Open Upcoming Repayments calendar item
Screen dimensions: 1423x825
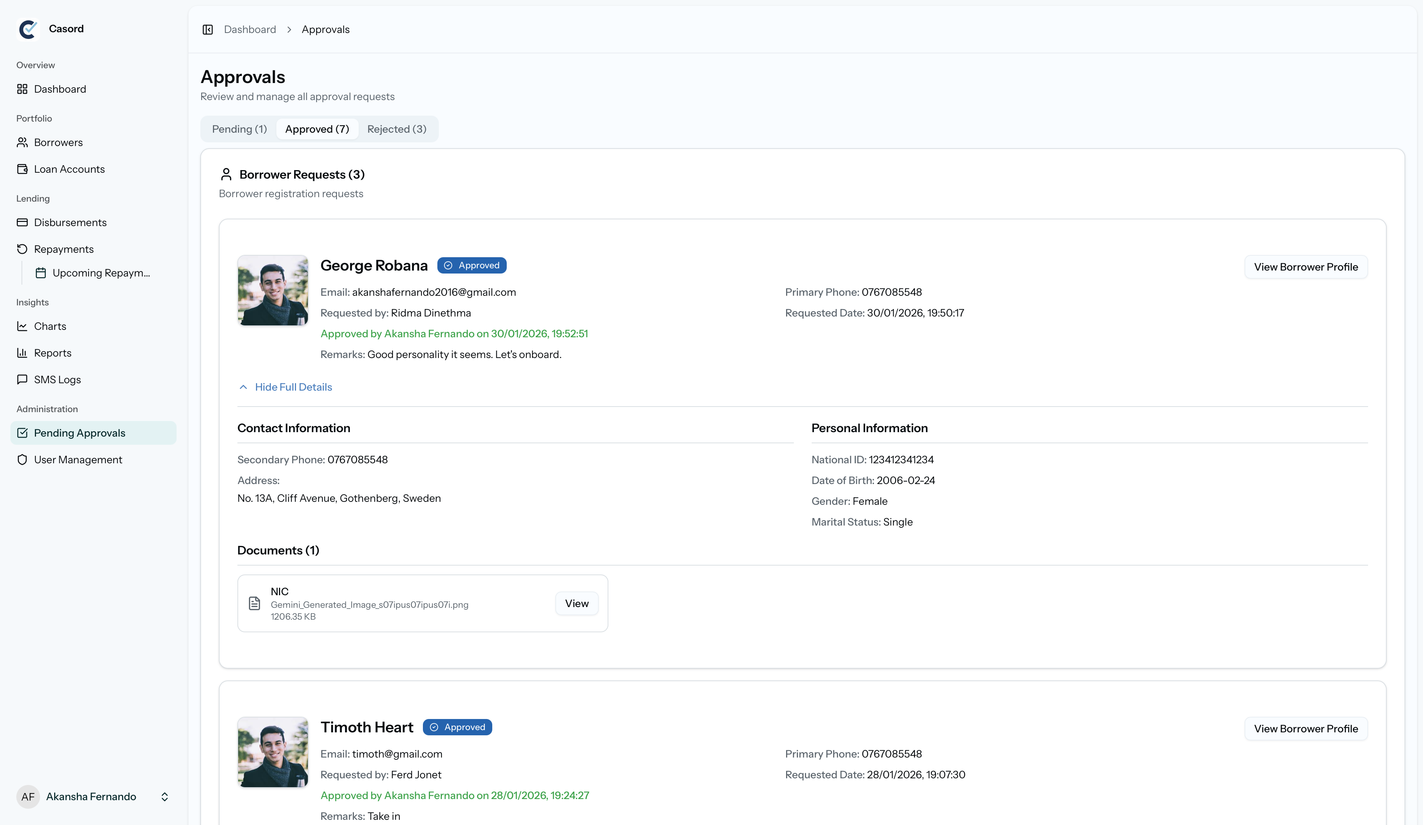pos(93,273)
